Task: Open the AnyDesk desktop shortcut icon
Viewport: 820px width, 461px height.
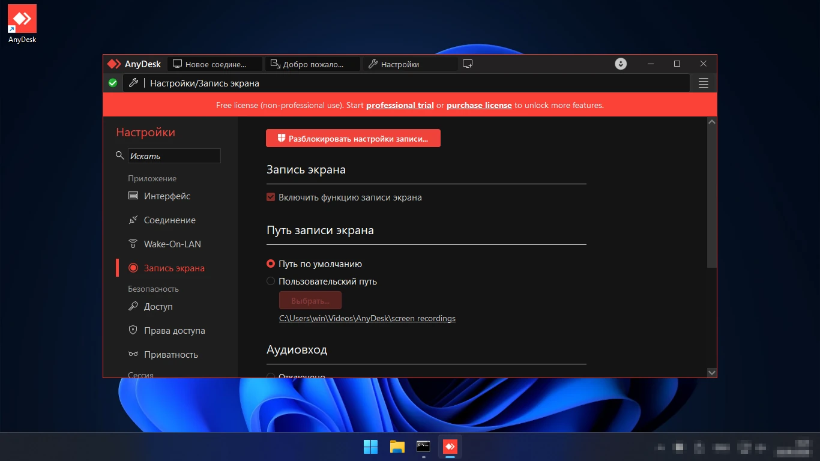Action: pos(22,24)
